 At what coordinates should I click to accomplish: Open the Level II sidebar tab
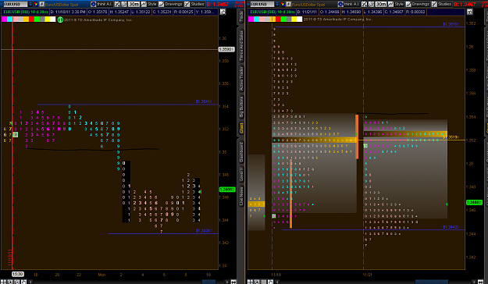tap(241, 174)
